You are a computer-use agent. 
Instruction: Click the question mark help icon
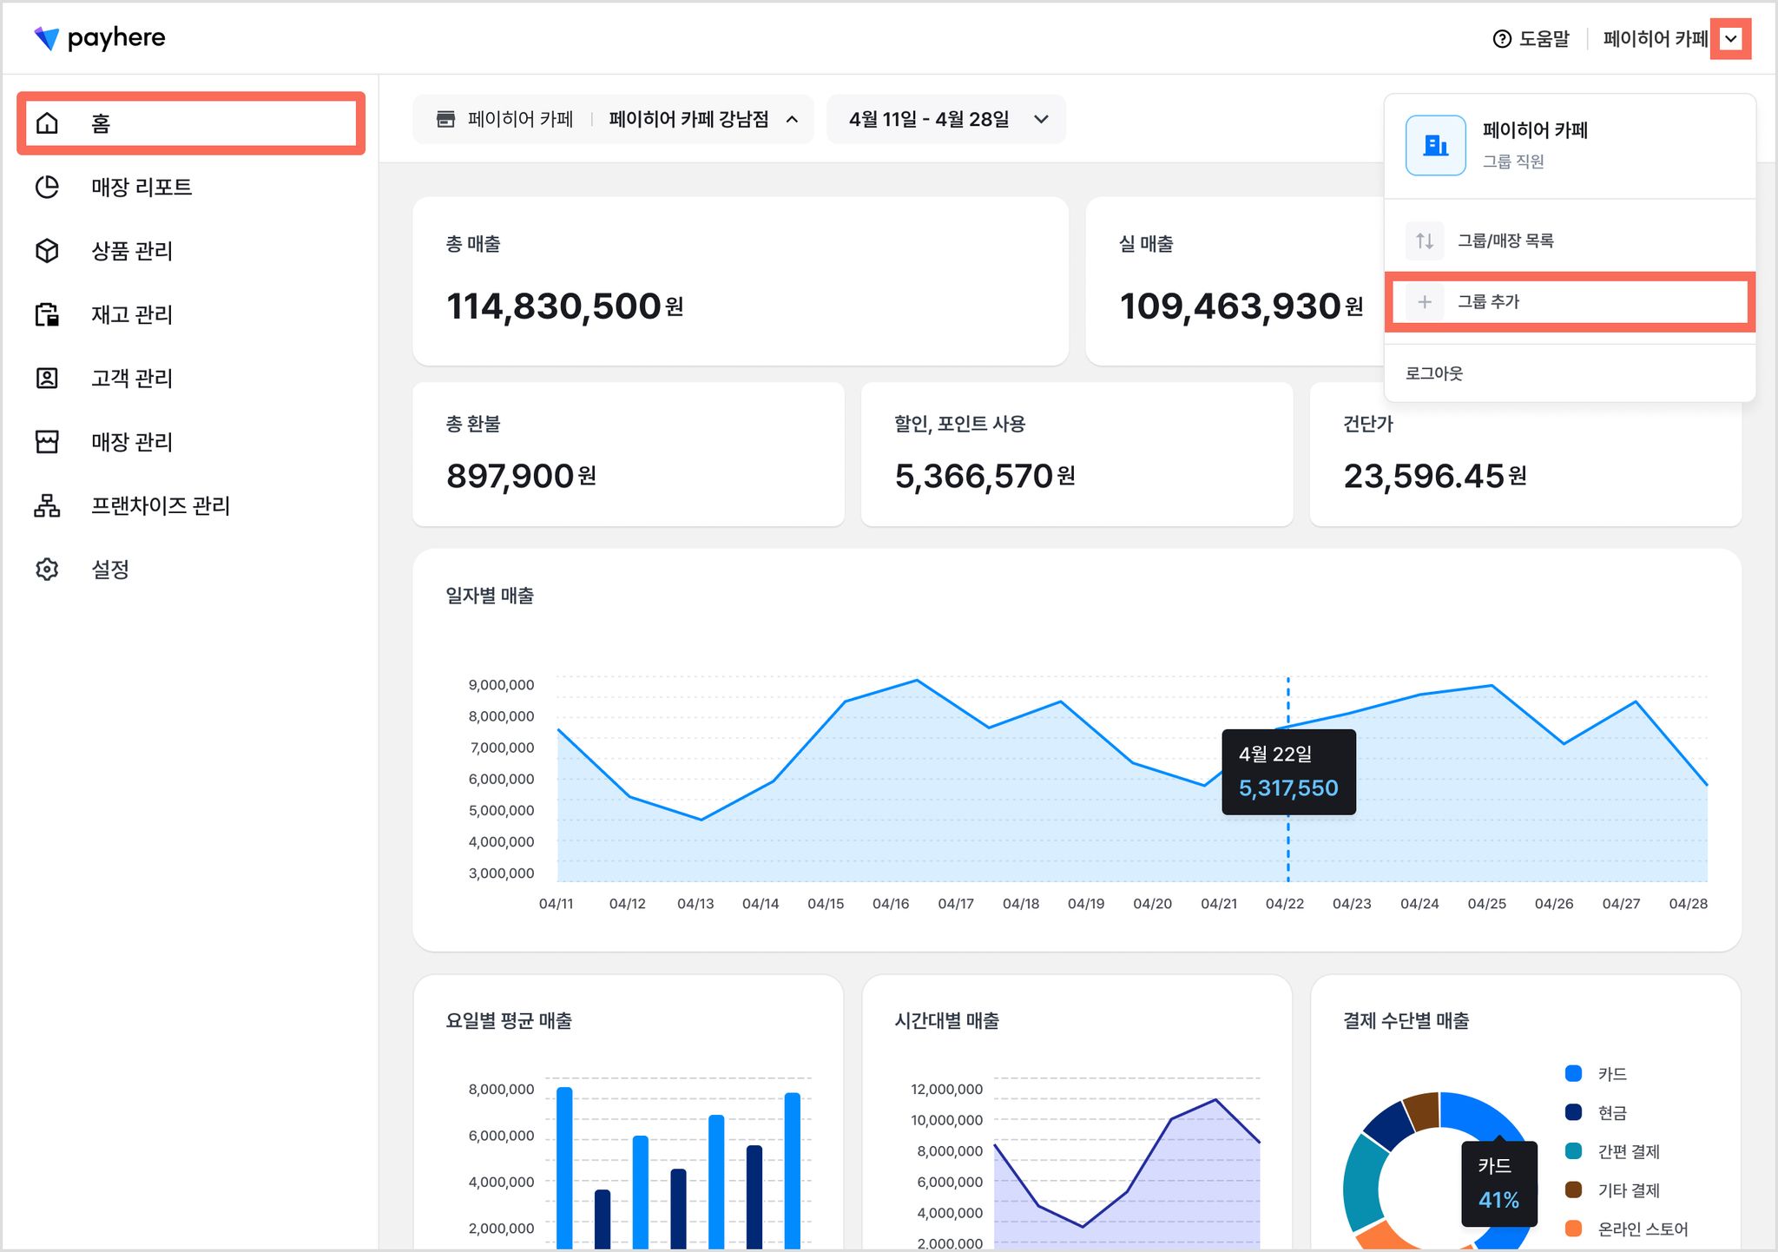1502,39
